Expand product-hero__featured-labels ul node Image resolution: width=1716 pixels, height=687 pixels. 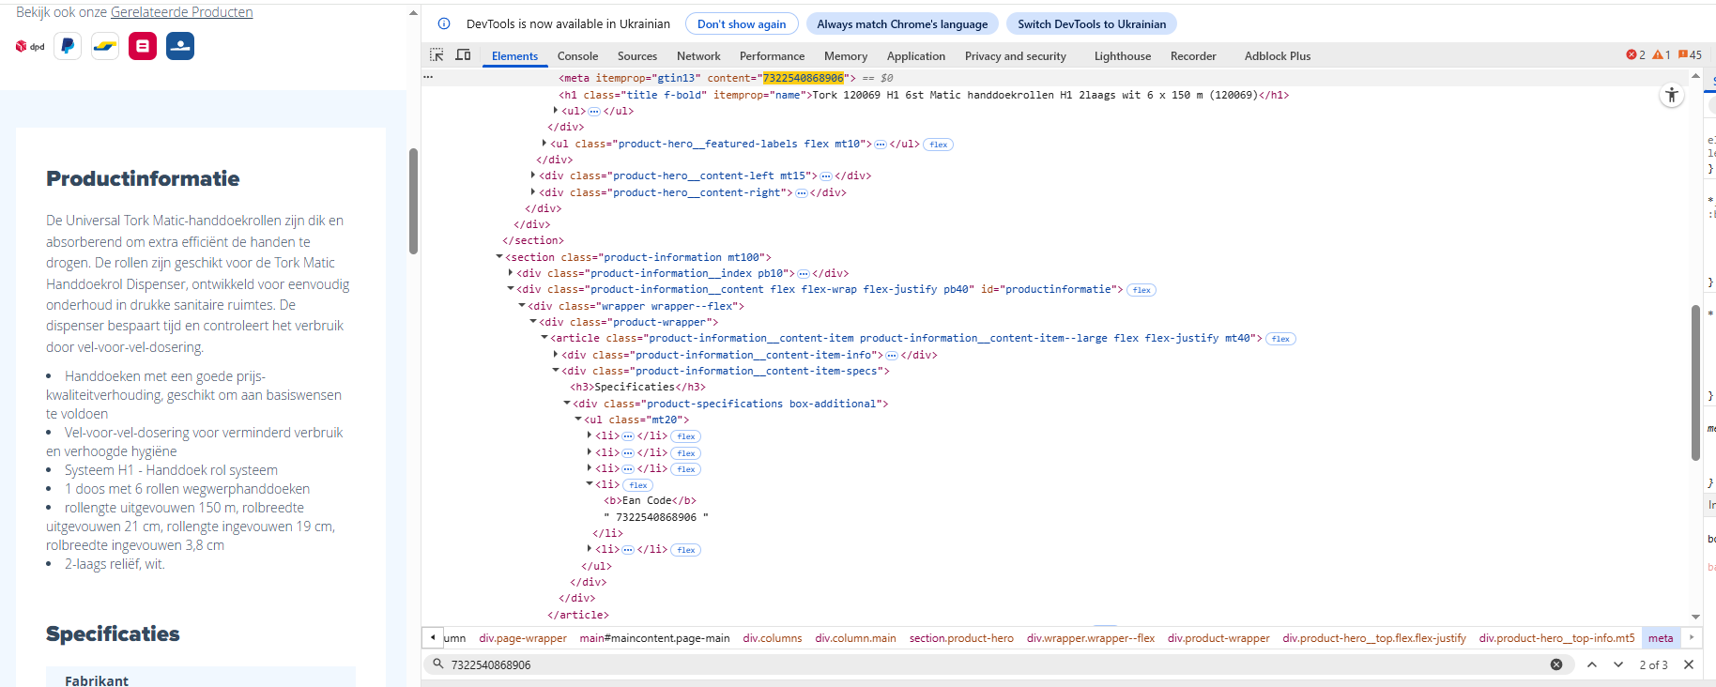544,144
